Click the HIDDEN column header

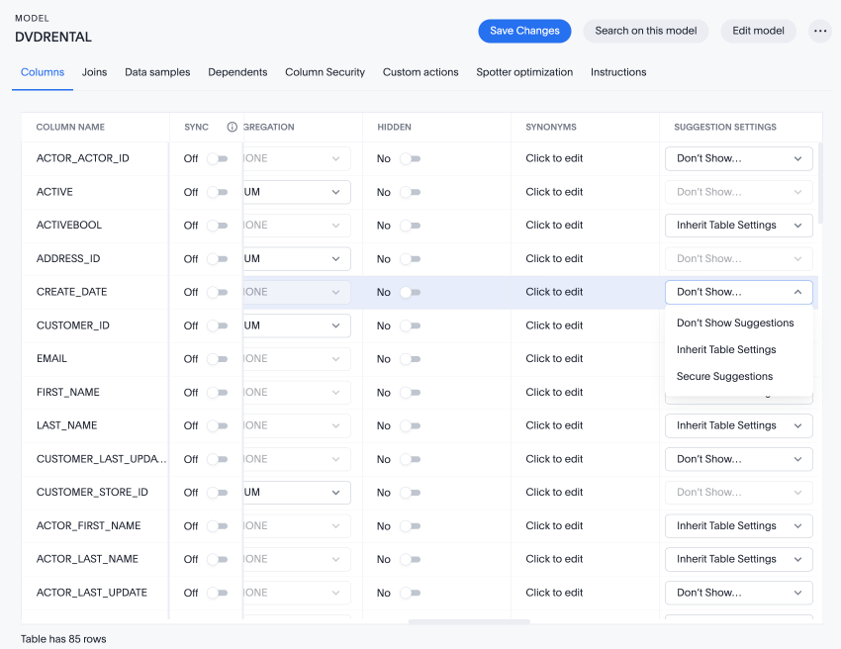coord(394,127)
